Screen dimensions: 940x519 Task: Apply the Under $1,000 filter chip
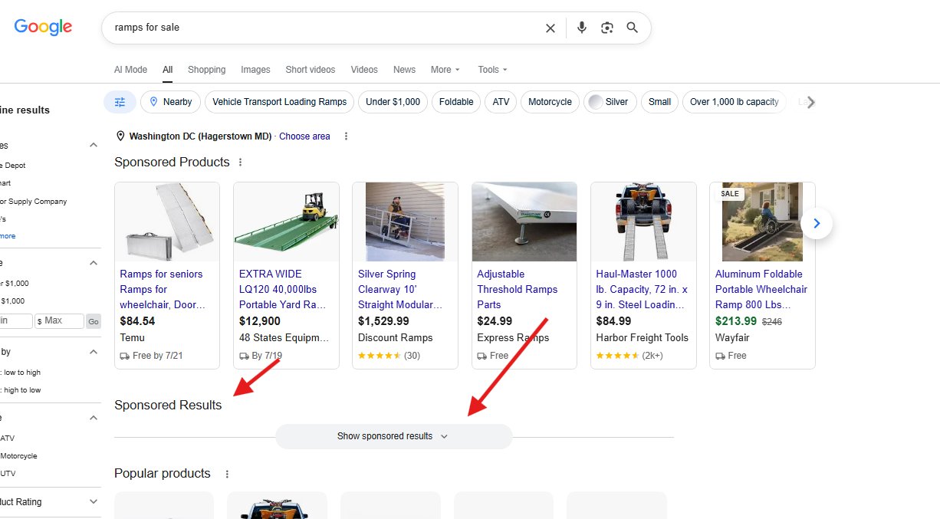[x=393, y=102]
